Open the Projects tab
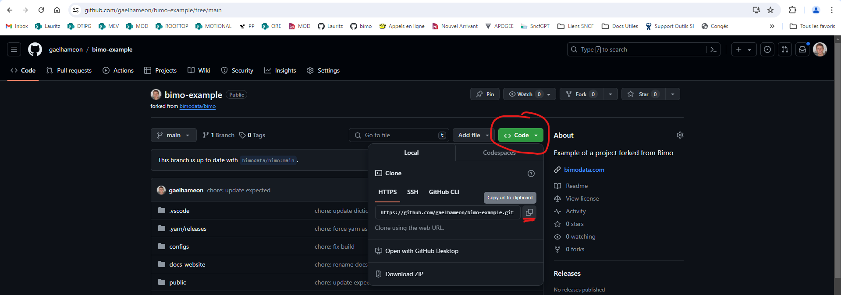The width and height of the screenshot is (841, 295). [160, 70]
